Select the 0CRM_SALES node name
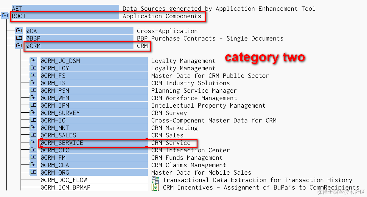 point(58,135)
